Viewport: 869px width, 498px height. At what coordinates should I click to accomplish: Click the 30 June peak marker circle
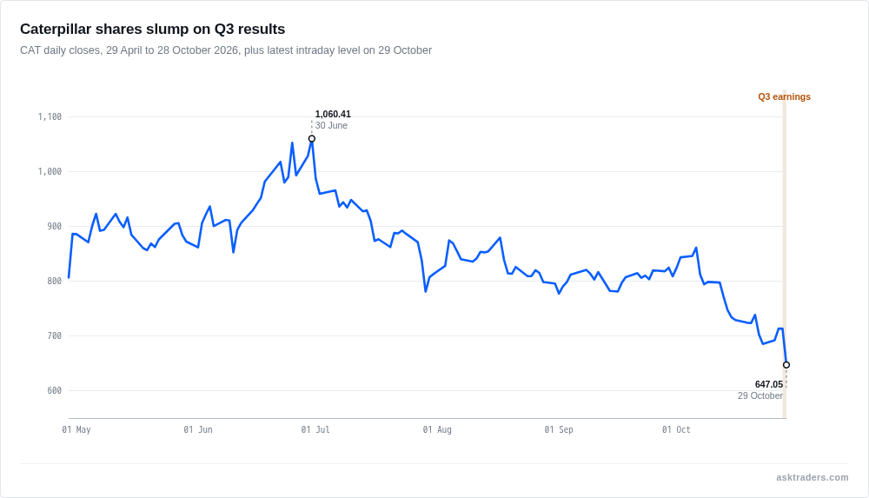pos(312,139)
